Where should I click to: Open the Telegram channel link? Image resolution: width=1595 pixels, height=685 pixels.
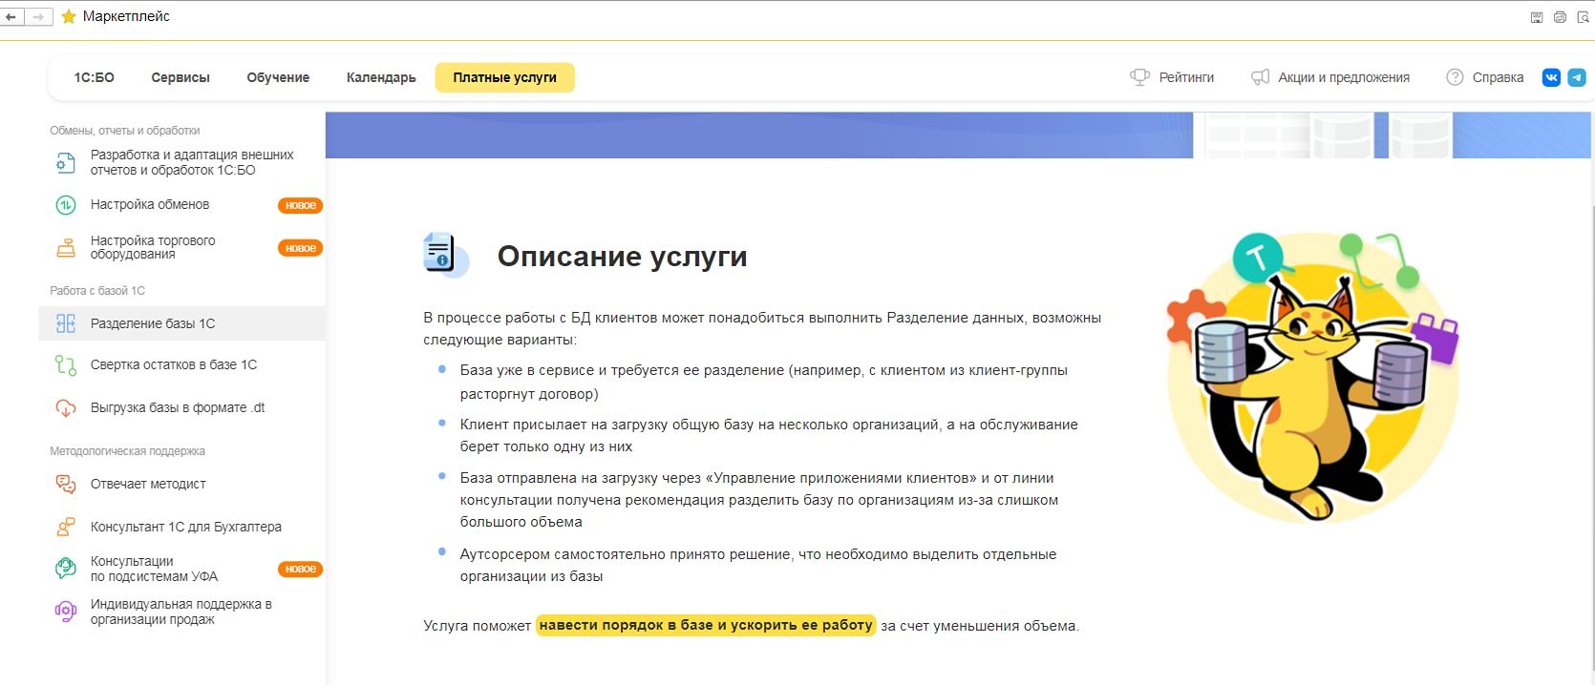tap(1577, 77)
